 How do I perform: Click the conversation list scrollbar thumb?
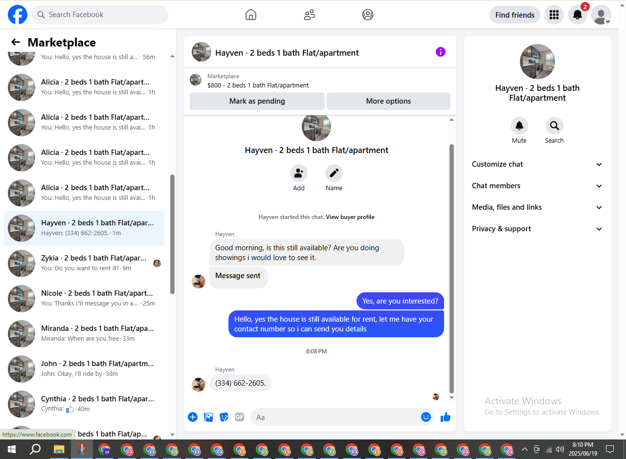pyautogui.click(x=172, y=235)
